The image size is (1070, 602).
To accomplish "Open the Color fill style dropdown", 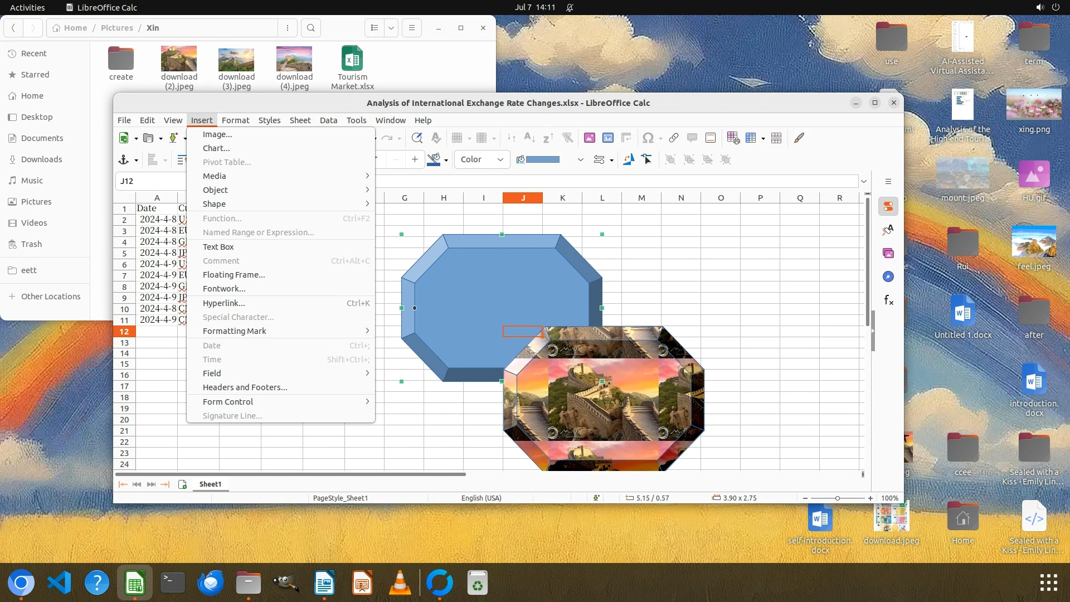I will pyautogui.click(x=482, y=159).
